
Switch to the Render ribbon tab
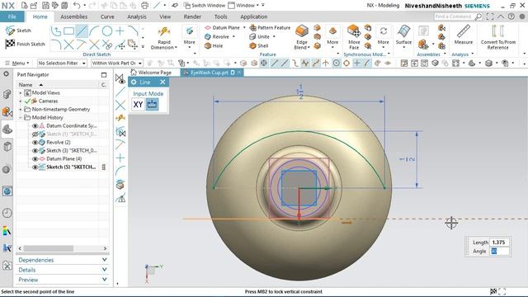tap(192, 16)
